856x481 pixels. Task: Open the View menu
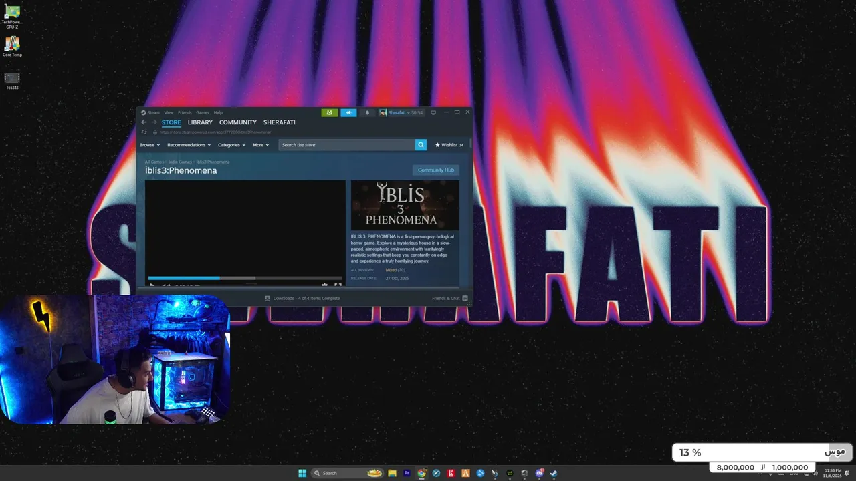(x=169, y=112)
